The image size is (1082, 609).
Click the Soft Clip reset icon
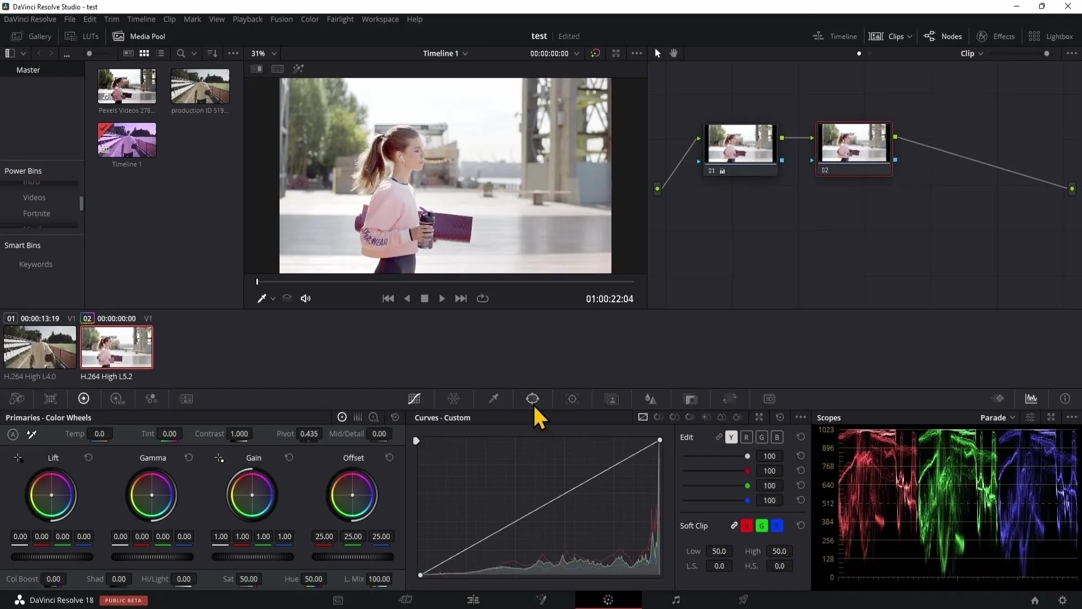801,526
